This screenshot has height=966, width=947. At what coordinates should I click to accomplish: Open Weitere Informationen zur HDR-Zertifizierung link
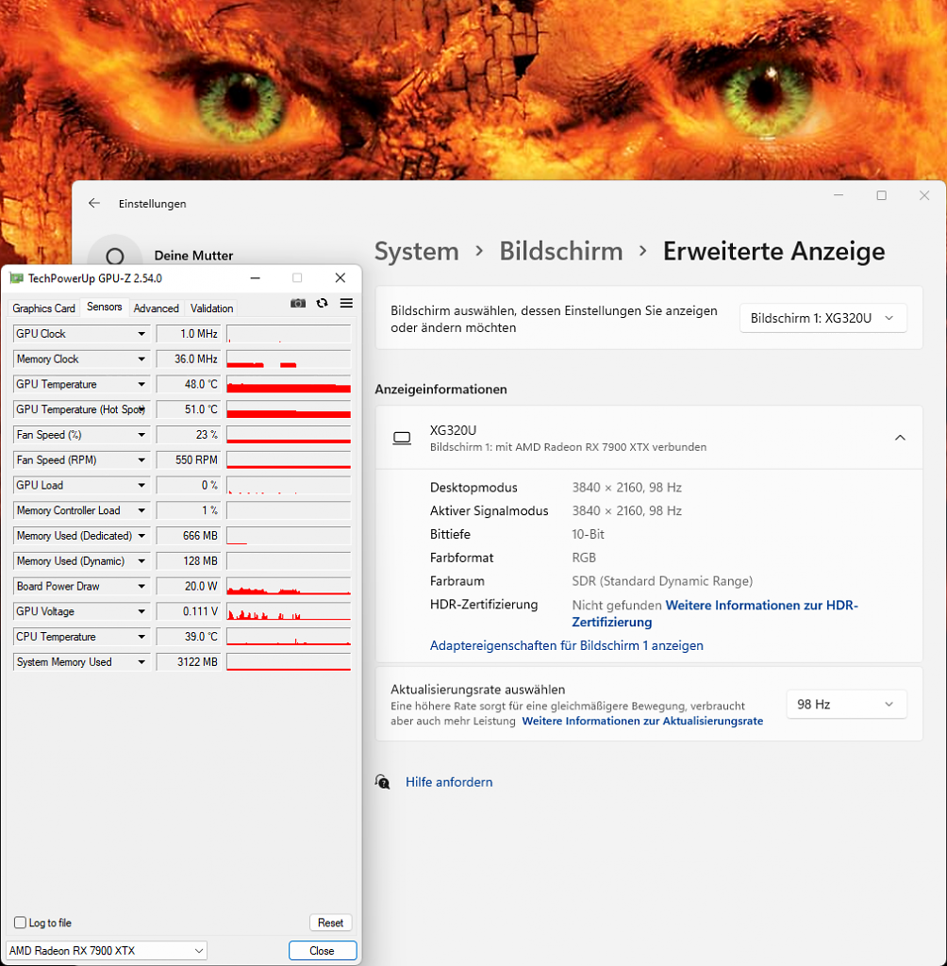pyautogui.click(x=715, y=613)
